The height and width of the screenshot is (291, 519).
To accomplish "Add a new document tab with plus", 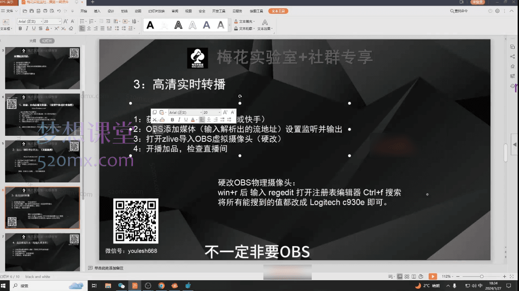I will (x=92, y=2).
